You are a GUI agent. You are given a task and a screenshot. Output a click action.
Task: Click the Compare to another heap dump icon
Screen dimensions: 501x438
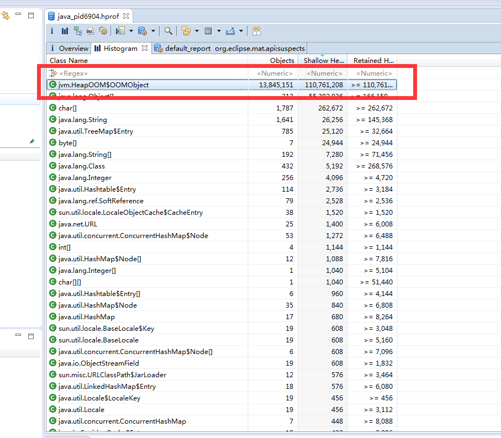coord(256,31)
